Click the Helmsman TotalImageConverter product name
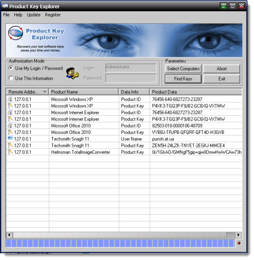Viewport: 254px width, 260px height. (80, 152)
